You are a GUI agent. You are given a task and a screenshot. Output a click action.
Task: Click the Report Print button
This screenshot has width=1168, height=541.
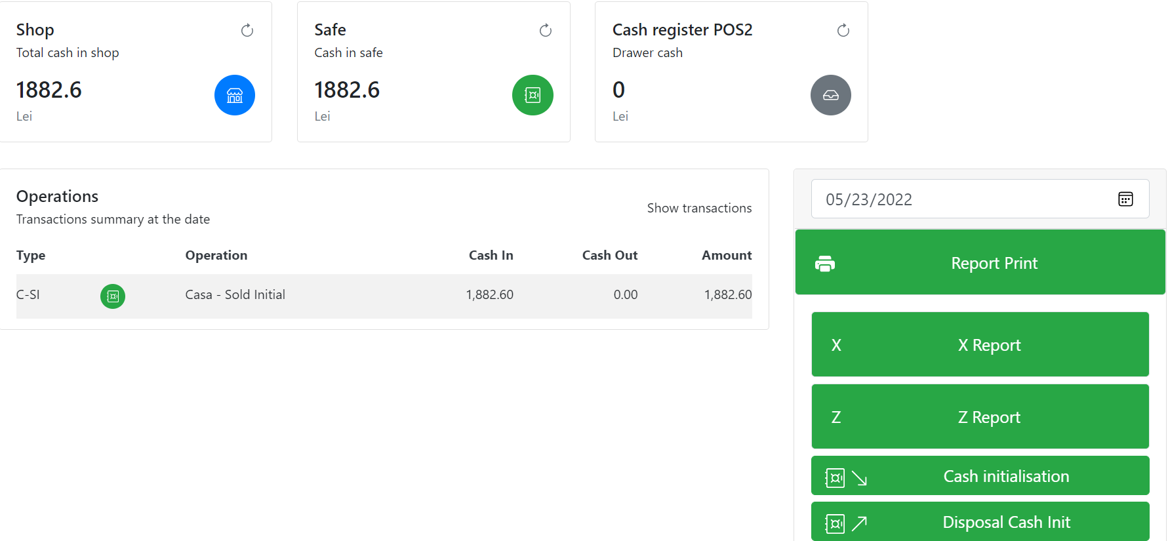coord(980,262)
